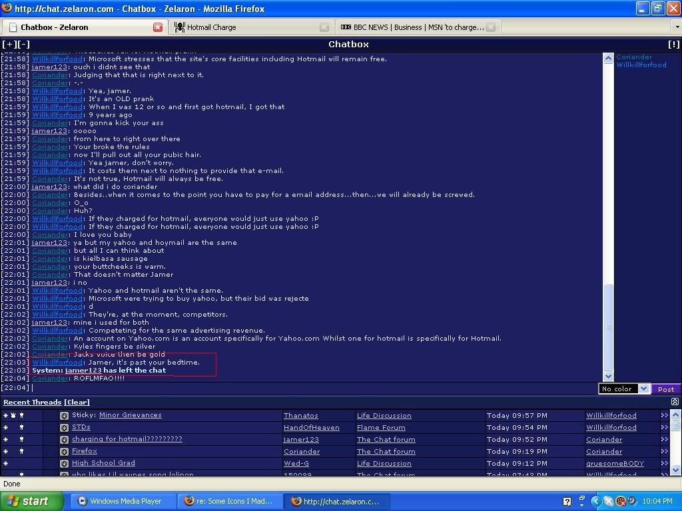The width and height of the screenshot is (682, 511).
Task: Click Coriander beside the ROFLMFAO!!!! message
Action: point(50,379)
